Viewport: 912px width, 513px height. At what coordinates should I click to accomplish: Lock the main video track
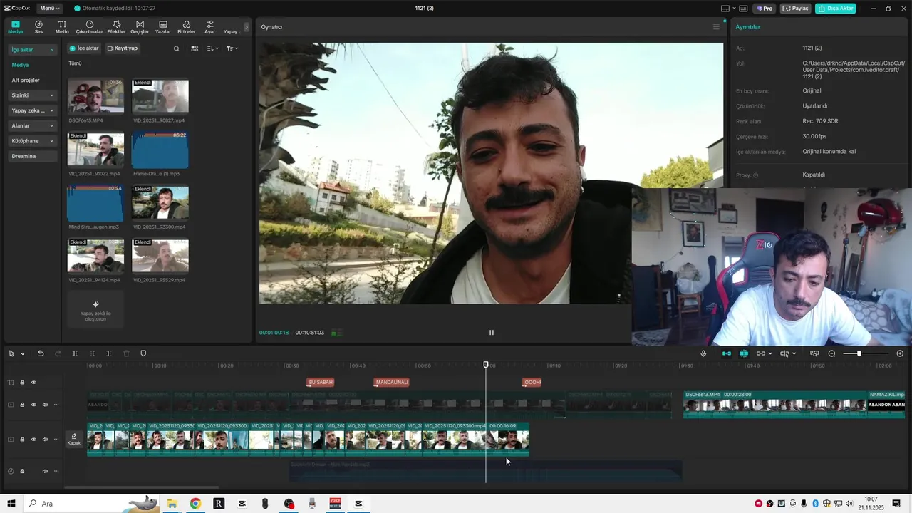(x=22, y=440)
